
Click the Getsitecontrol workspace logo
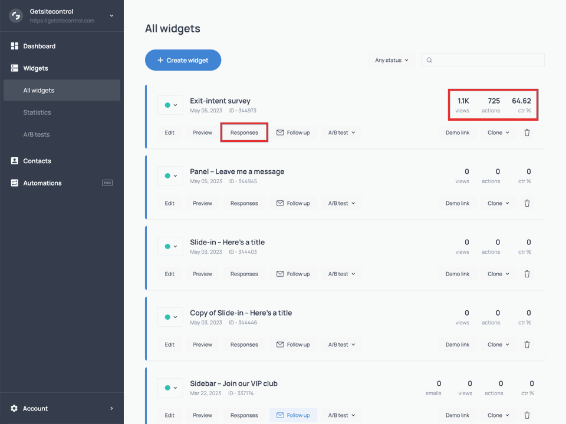(x=15, y=15)
